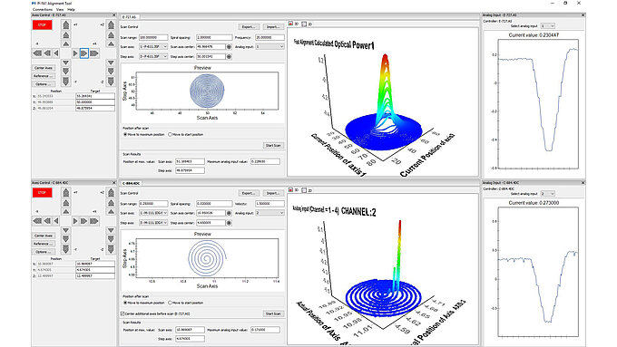Select Move to maximum position in C-884.4DC scan
This screenshot has width=617, height=347.
125,303
